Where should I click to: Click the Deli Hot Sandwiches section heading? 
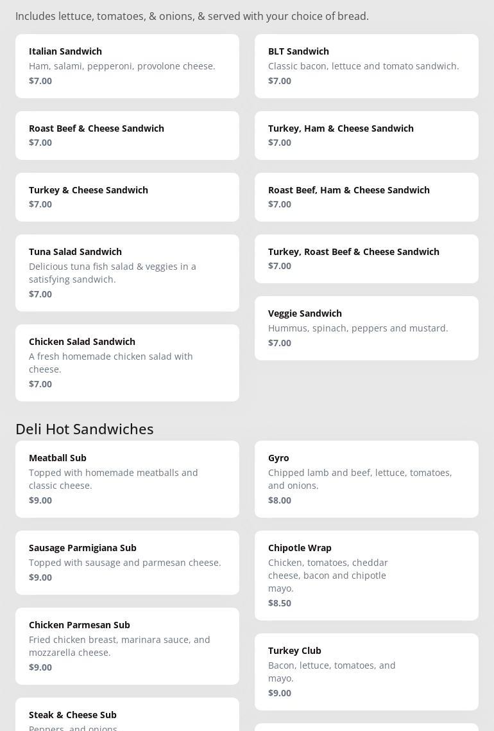85,428
